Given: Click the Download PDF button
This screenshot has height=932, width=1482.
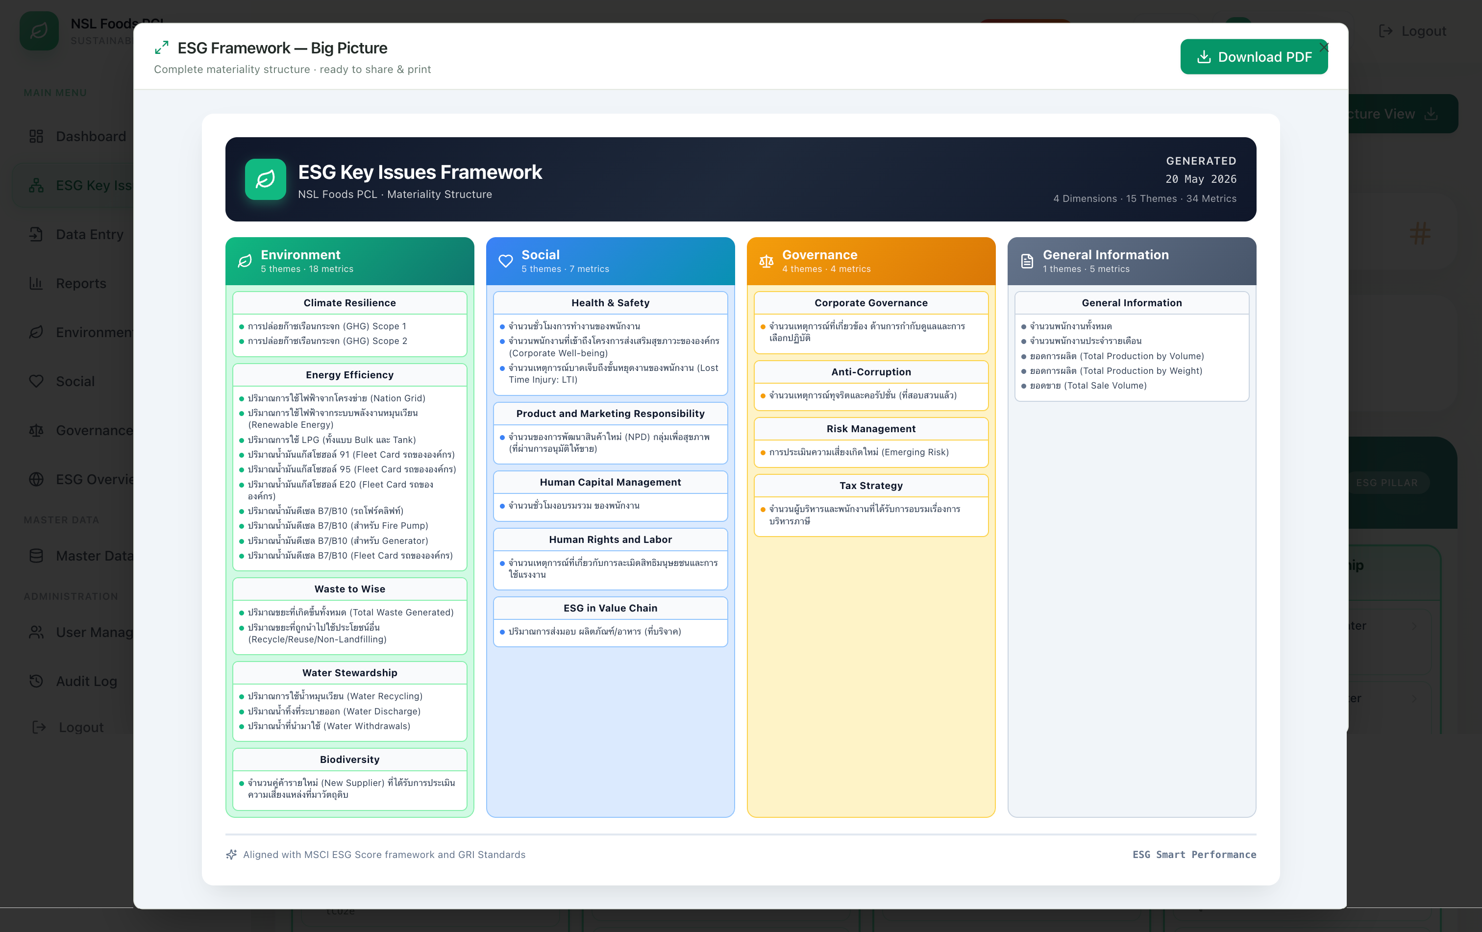Looking at the screenshot, I should [x=1253, y=57].
